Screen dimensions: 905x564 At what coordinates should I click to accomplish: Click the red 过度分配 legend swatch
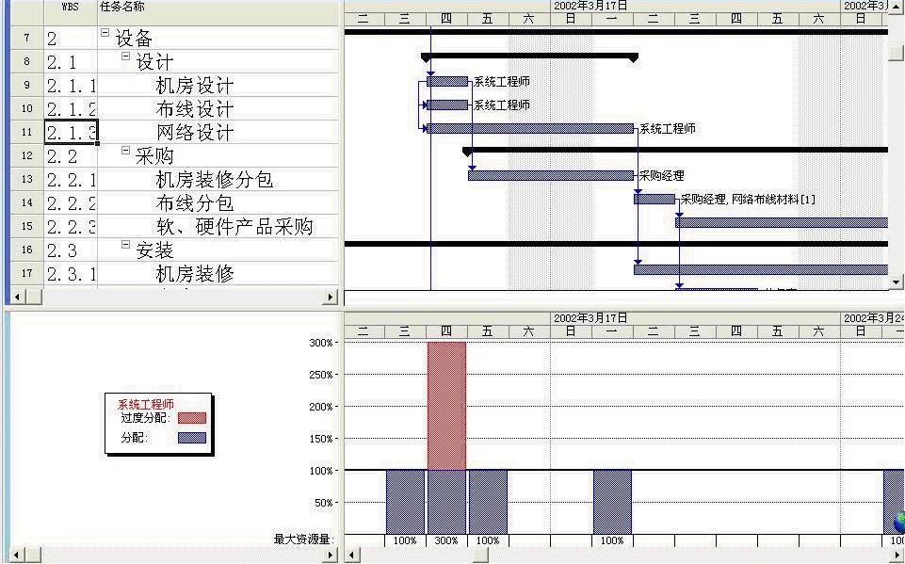[x=191, y=418]
